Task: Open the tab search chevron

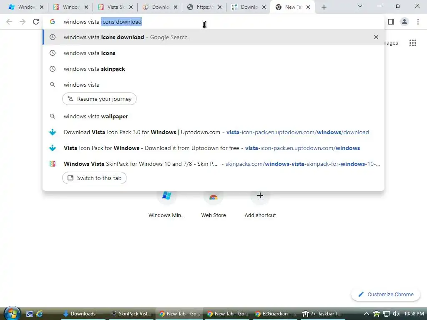Action: click(360, 6)
